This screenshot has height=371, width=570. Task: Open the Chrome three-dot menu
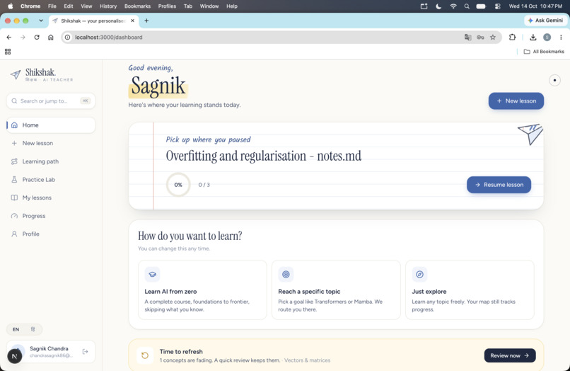click(561, 37)
